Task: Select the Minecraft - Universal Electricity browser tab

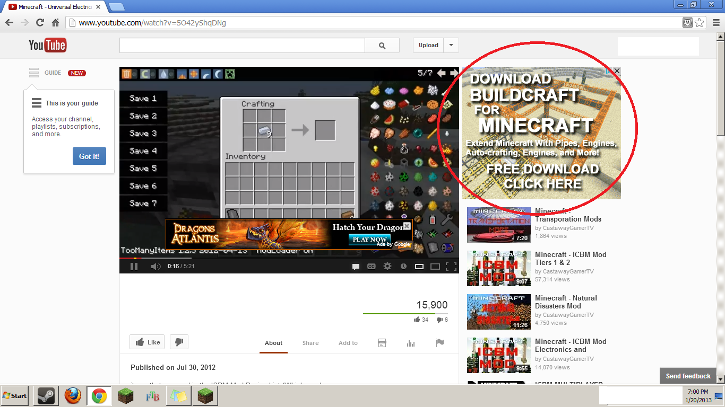Action: point(54,7)
